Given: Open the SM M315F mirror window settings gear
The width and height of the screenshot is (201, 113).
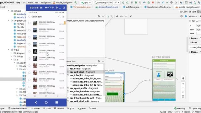Looking at the screenshot, I should click(x=57, y=8).
